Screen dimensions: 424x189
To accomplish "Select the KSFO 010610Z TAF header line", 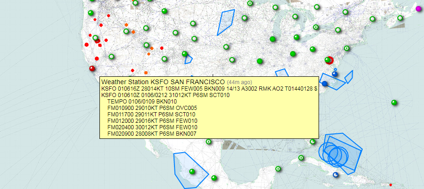I will pyautogui.click(x=165, y=95).
